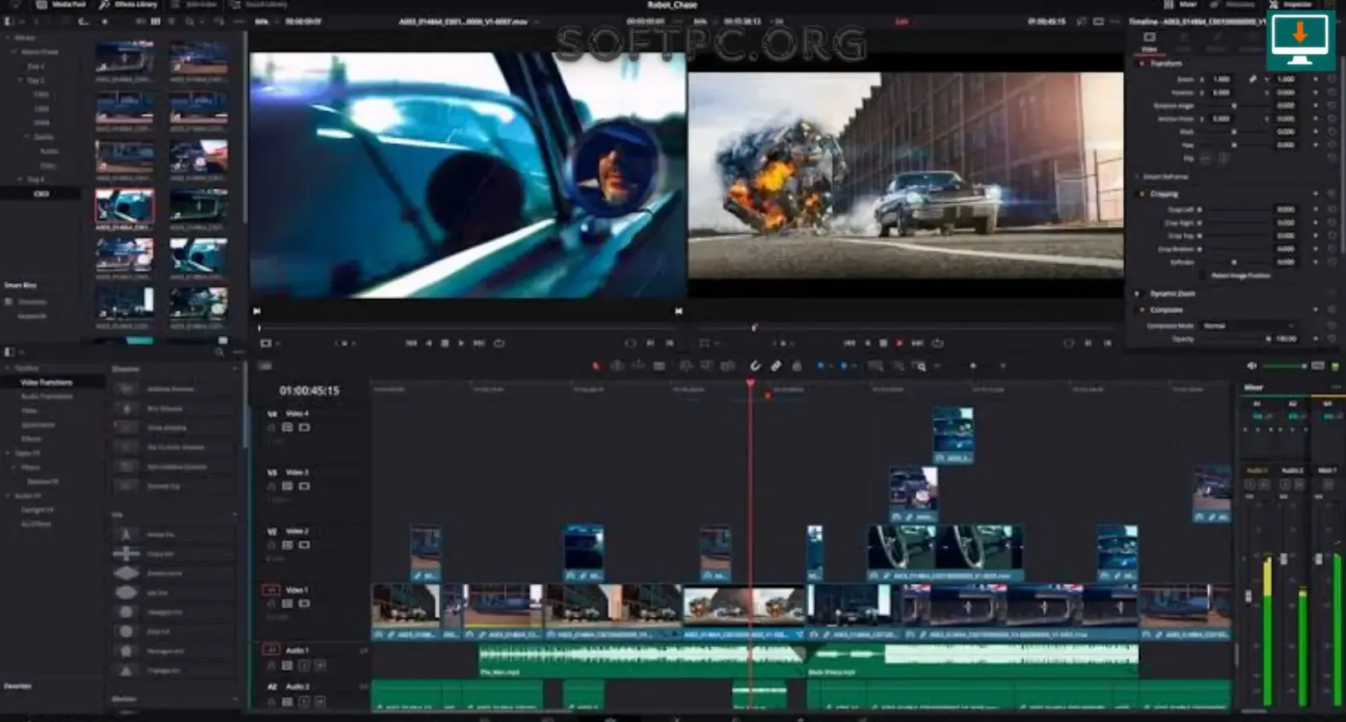This screenshot has height=722, width=1346.
Task: Jump to first frame in source viewer
Action: [x=411, y=343]
